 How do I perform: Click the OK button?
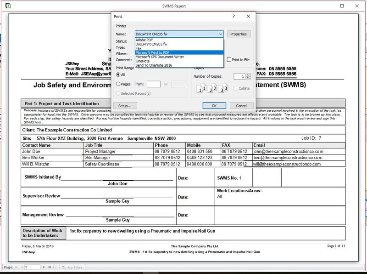214,106
